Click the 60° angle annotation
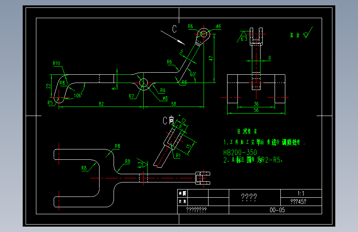 point(193,74)
